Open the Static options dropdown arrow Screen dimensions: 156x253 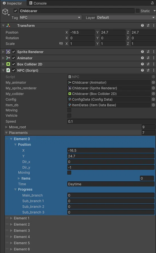pyautogui.click(x=154, y=11)
